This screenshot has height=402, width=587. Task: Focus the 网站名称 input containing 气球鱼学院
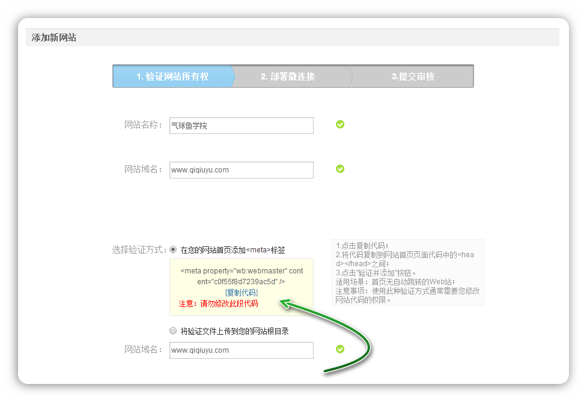pyautogui.click(x=241, y=126)
